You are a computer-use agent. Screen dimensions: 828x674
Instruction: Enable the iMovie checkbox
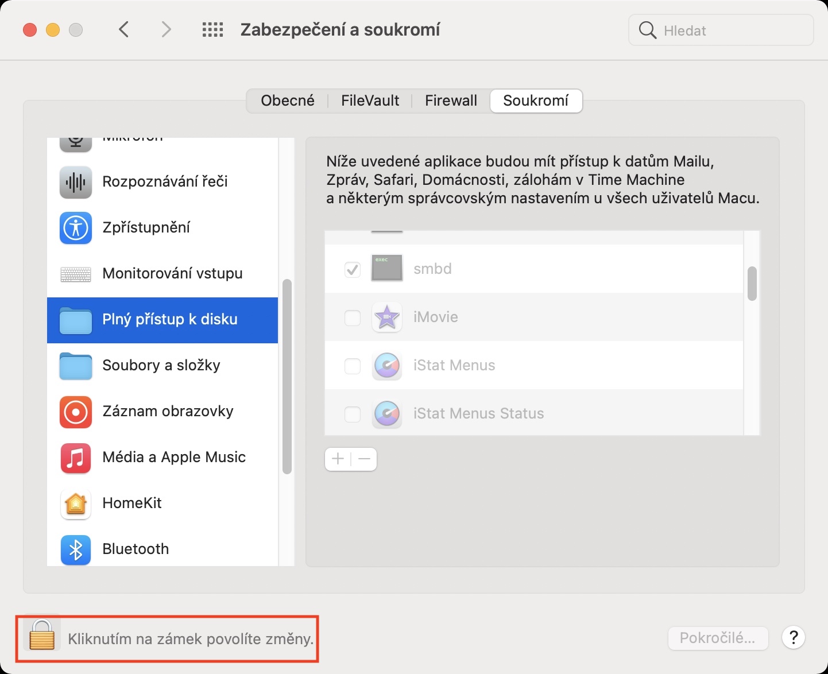[352, 317]
